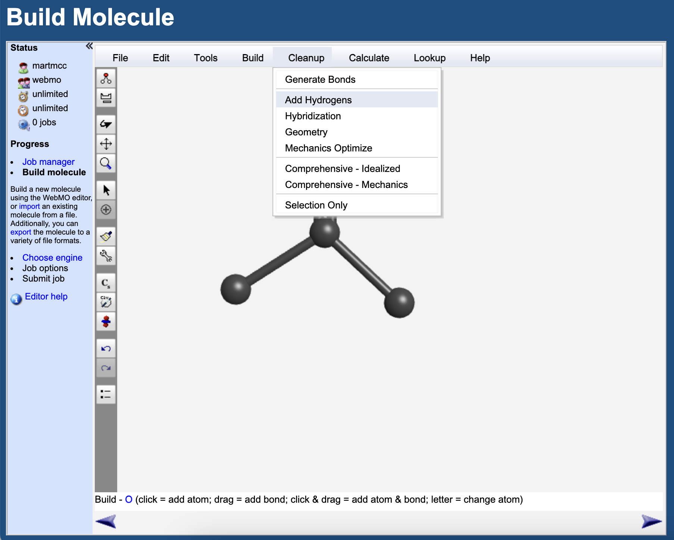Click the comprehensive cleanup paintbrush icon
The height and width of the screenshot is (540, 674).
tap(106, 236)
